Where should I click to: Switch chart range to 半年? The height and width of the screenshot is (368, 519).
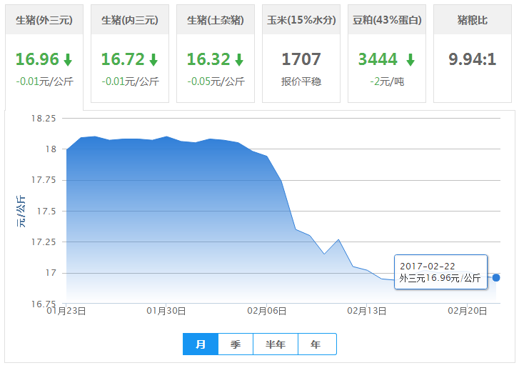(276, 344)
